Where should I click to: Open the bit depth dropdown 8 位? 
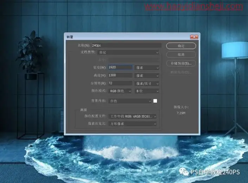[x=147, y=91]
